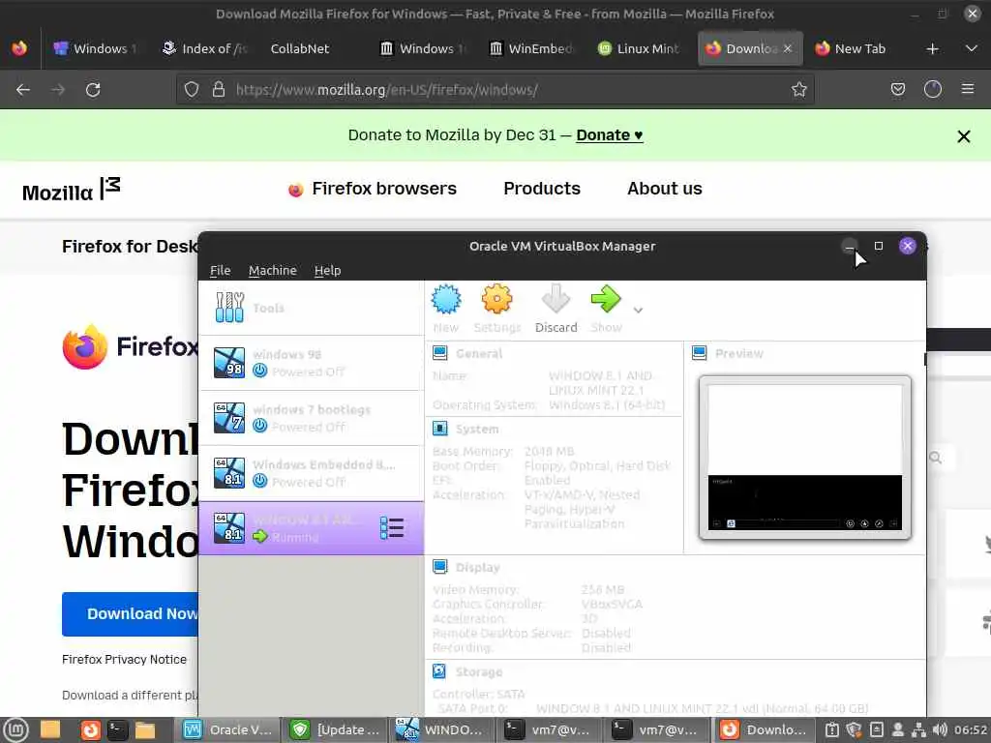Expand the list all tabs chevron
This screenshot has height=743, width=991.
[972, 48]
